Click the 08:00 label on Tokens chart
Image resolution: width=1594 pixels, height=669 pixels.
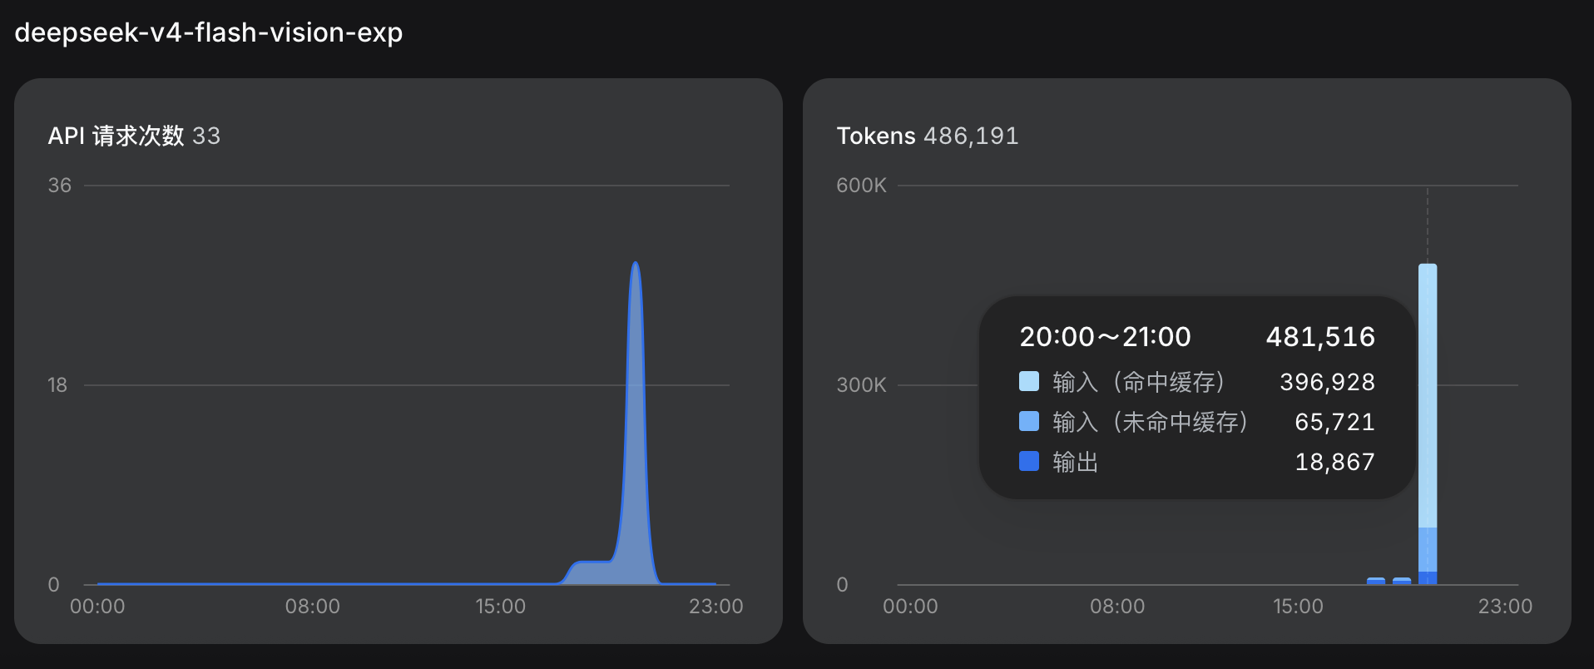(1117, 607)
